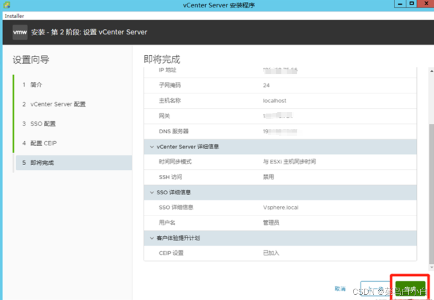Screen dimensions: 434x300
Task: Click the scrollbar up arrow
Action: click(431, 71)
